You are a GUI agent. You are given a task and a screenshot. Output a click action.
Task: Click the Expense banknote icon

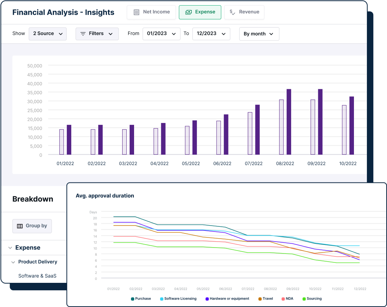(x=188, y=12)
